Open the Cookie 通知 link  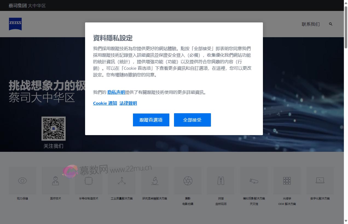tap(105, 103)
